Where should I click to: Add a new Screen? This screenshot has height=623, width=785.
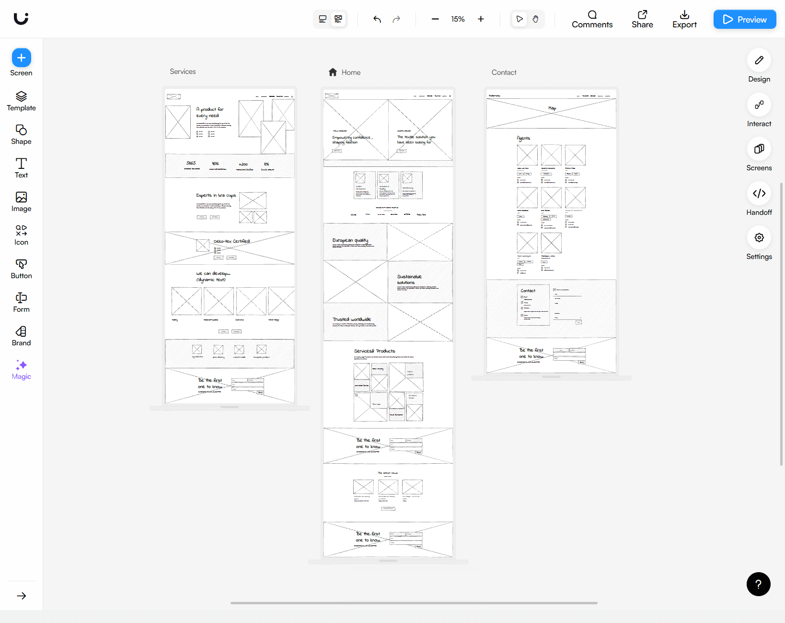tap(21, 58)
